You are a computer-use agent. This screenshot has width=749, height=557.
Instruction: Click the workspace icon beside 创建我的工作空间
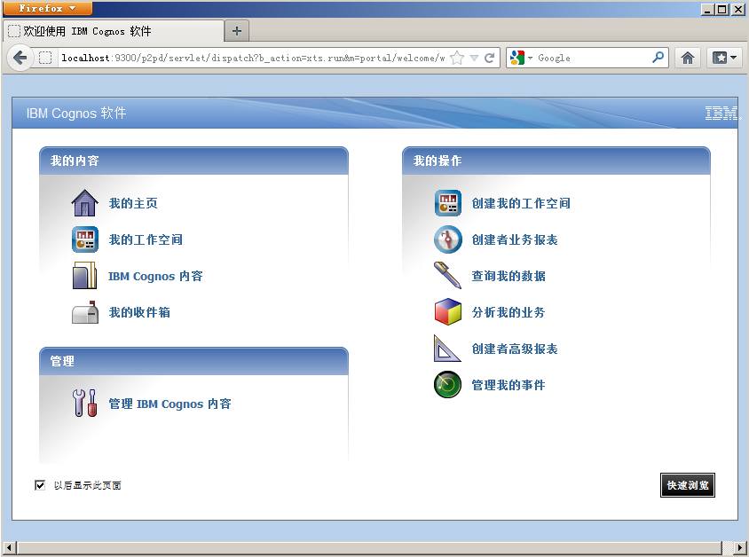[447, 203]
